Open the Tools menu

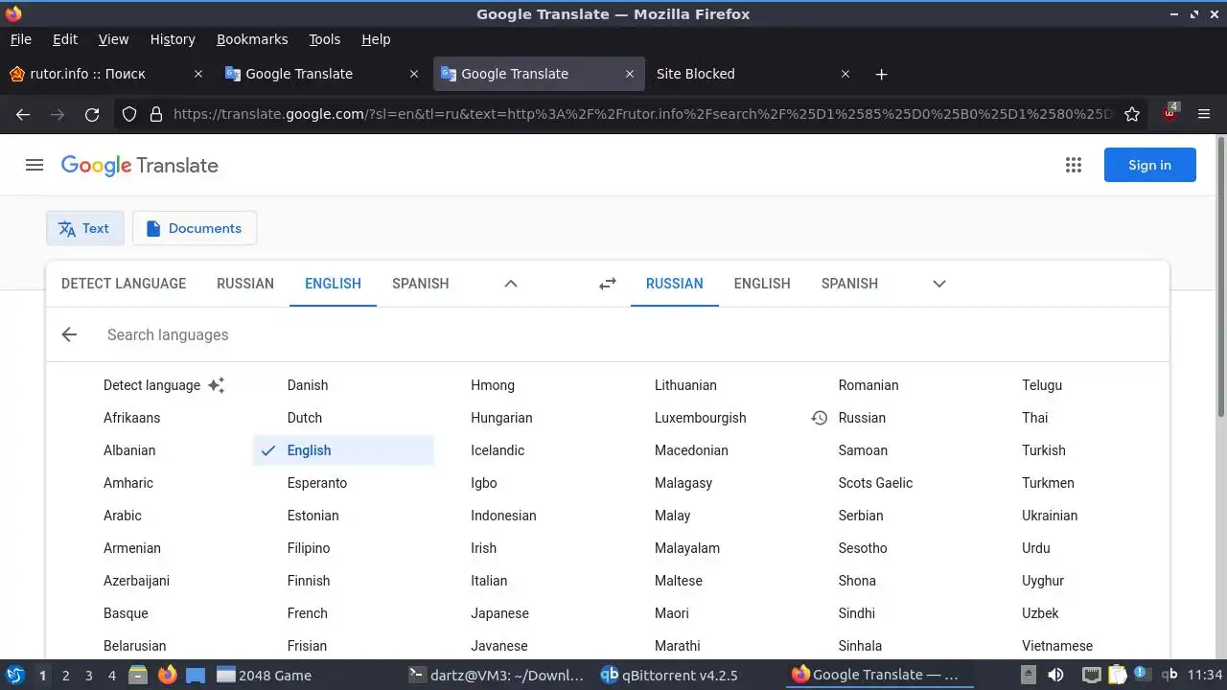[x=324, y=39]
